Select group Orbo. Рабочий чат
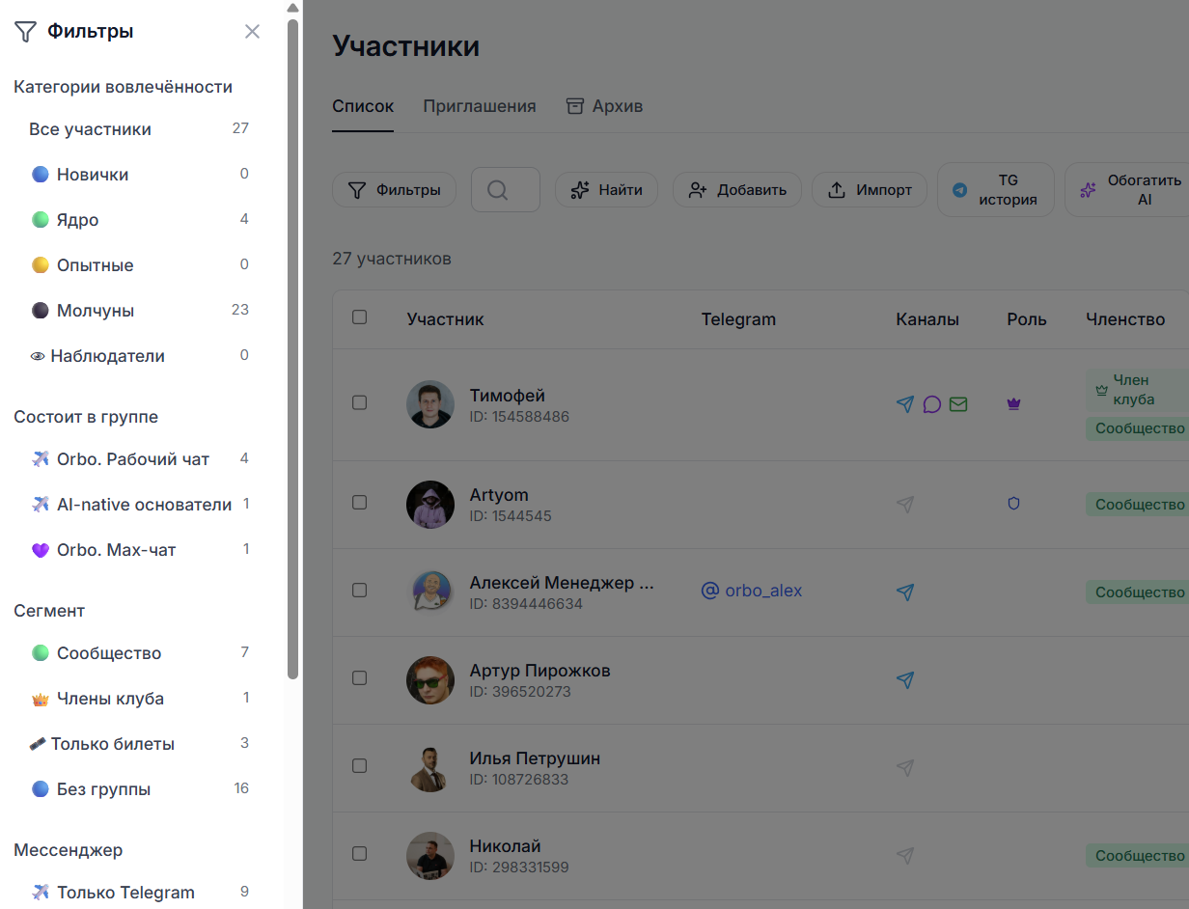Screen dimensions: 1189x909 [139, 459]
